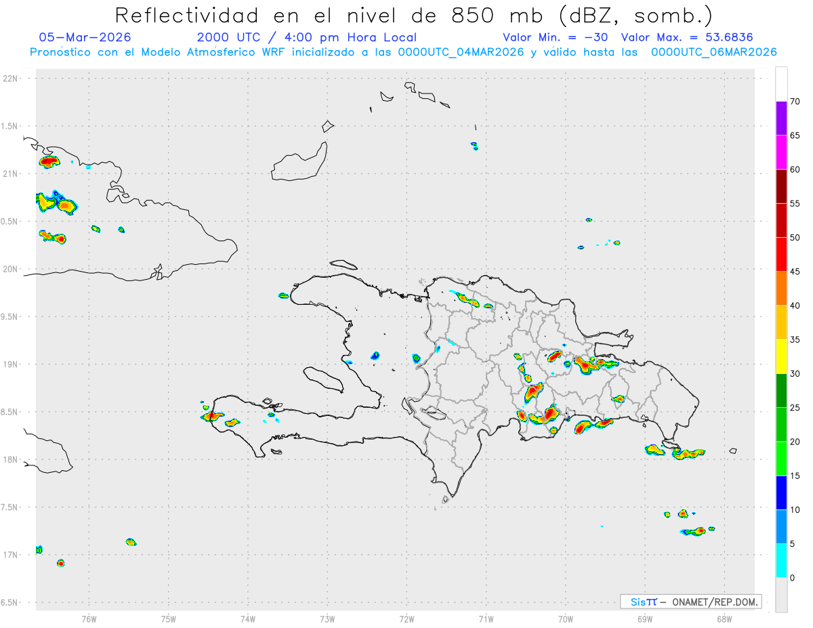The width and height of the screenshot is (813, 628).
Task: Select the 'Valor Max. = 53.6836' value
Action: [x=687, y=37]
